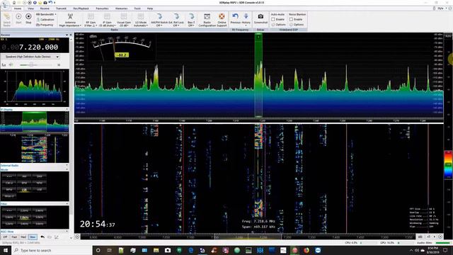The width and height of the screenshot is (453, 255).
Task: Open the RF Gain dropdown
Action: tap(91, 20)
